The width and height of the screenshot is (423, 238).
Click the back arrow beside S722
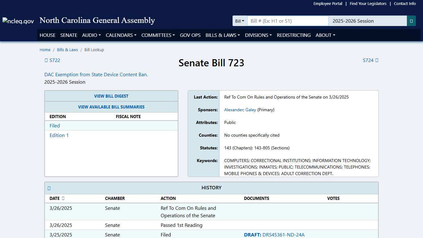point(46,60)
